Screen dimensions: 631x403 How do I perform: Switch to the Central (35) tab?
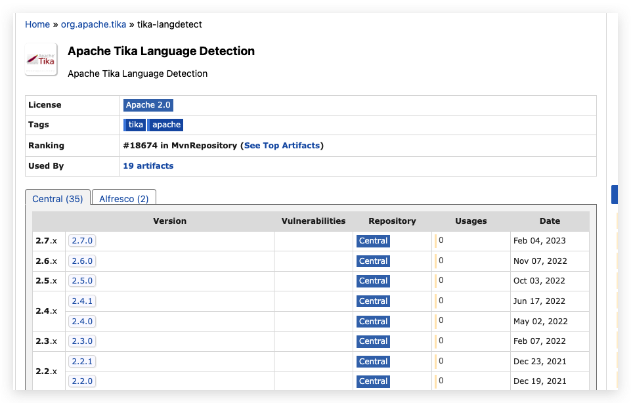tap(58, 199)
